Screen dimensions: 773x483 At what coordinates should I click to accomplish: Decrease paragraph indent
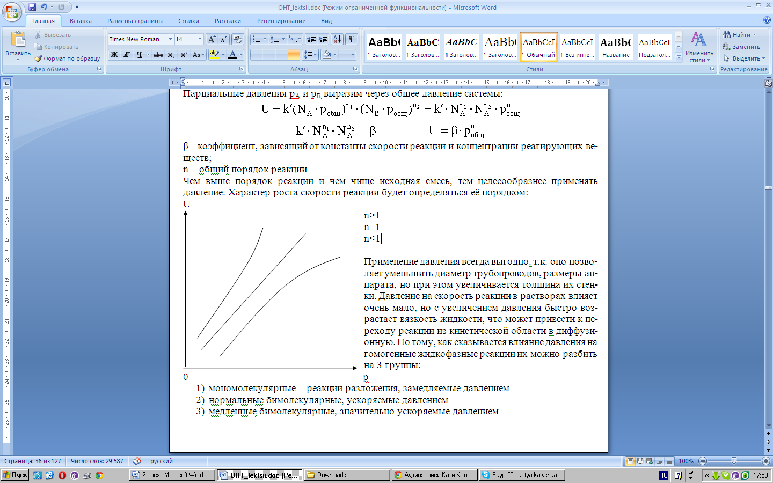click(x=311, y=39)
